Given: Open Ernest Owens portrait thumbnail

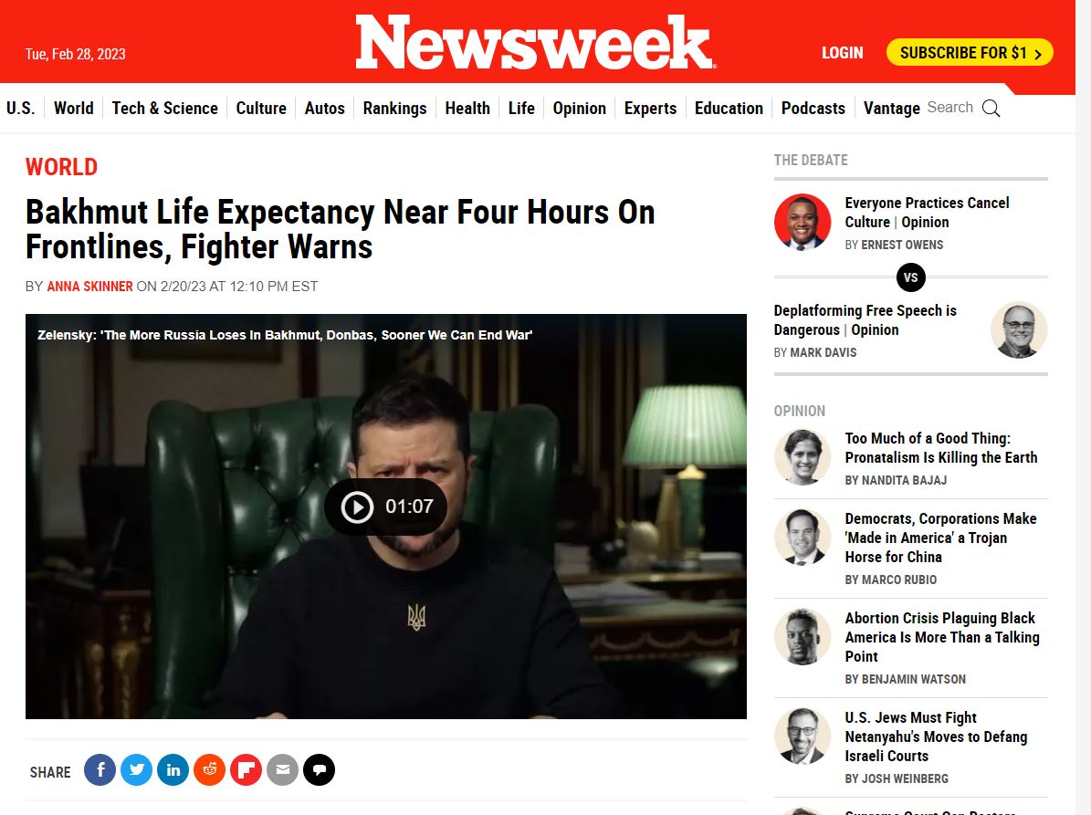Looking at the screenshot, I should [803, 222].
